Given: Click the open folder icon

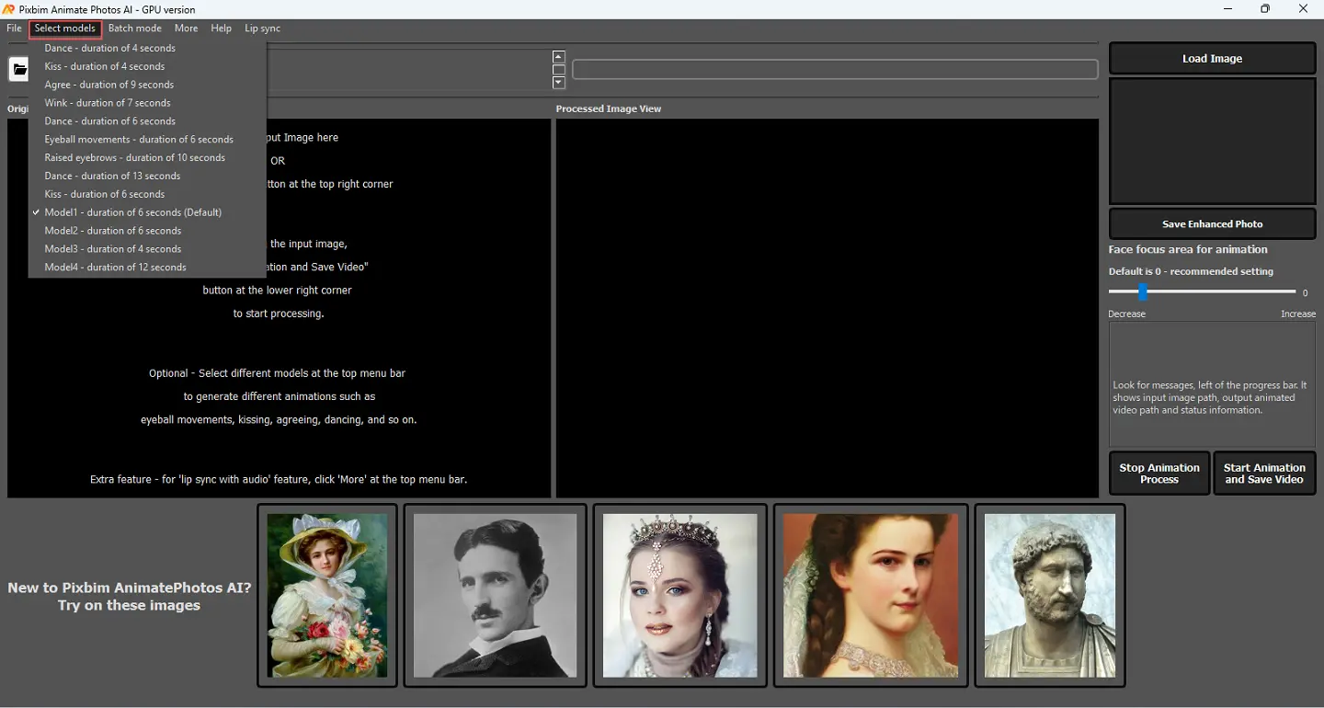Looking at the screenshot, I should (18, 69).
